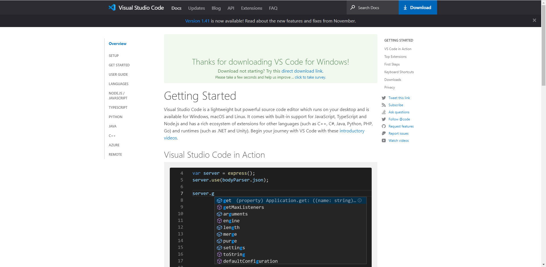546x267 pixels.
Task: Expand the LANGUAGES sidebar section
Action: tap(119, 84)
